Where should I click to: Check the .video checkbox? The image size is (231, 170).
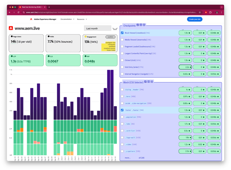122,144
